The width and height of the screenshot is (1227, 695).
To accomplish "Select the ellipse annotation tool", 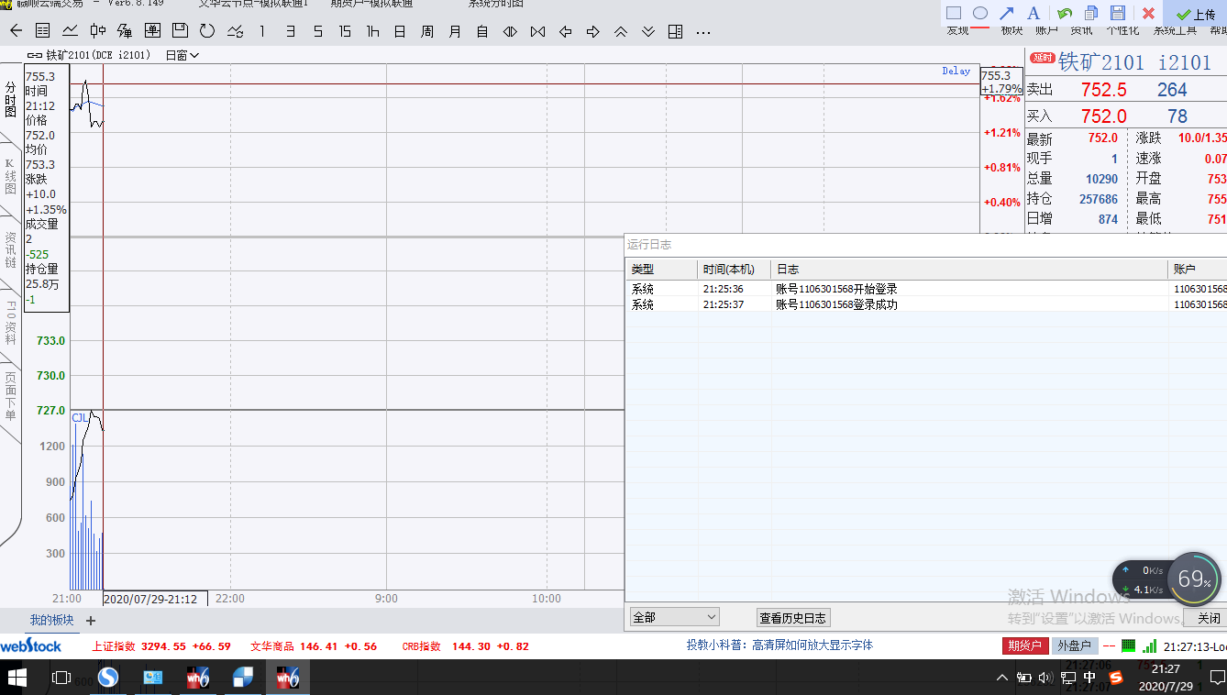I will [x=979, y=13].
